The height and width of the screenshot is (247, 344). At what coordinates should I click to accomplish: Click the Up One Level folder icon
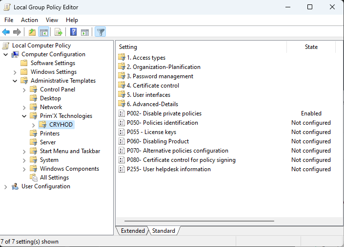(32, 32)
